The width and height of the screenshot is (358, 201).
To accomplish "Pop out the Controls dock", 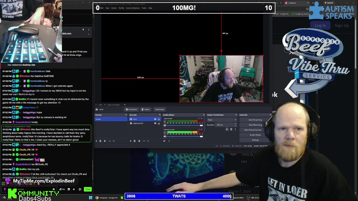I will click(270, 115).
